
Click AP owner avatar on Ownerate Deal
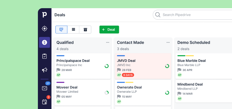(x=119, y=102)
